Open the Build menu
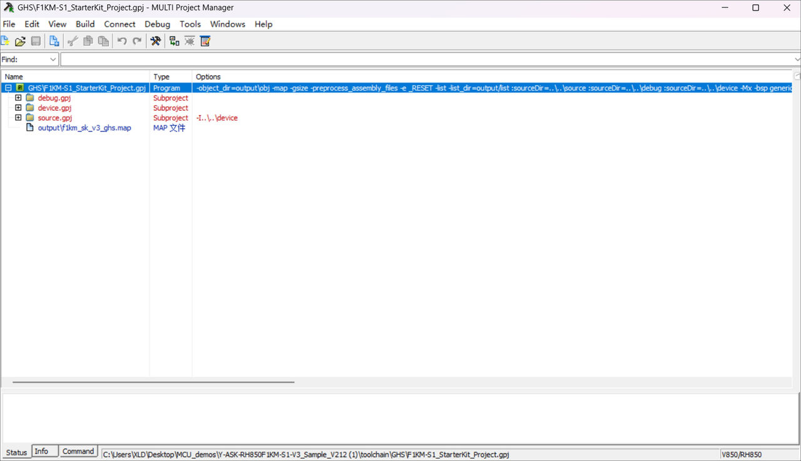Viewport: 801px width, 461px height. click(x=85, y=24)
